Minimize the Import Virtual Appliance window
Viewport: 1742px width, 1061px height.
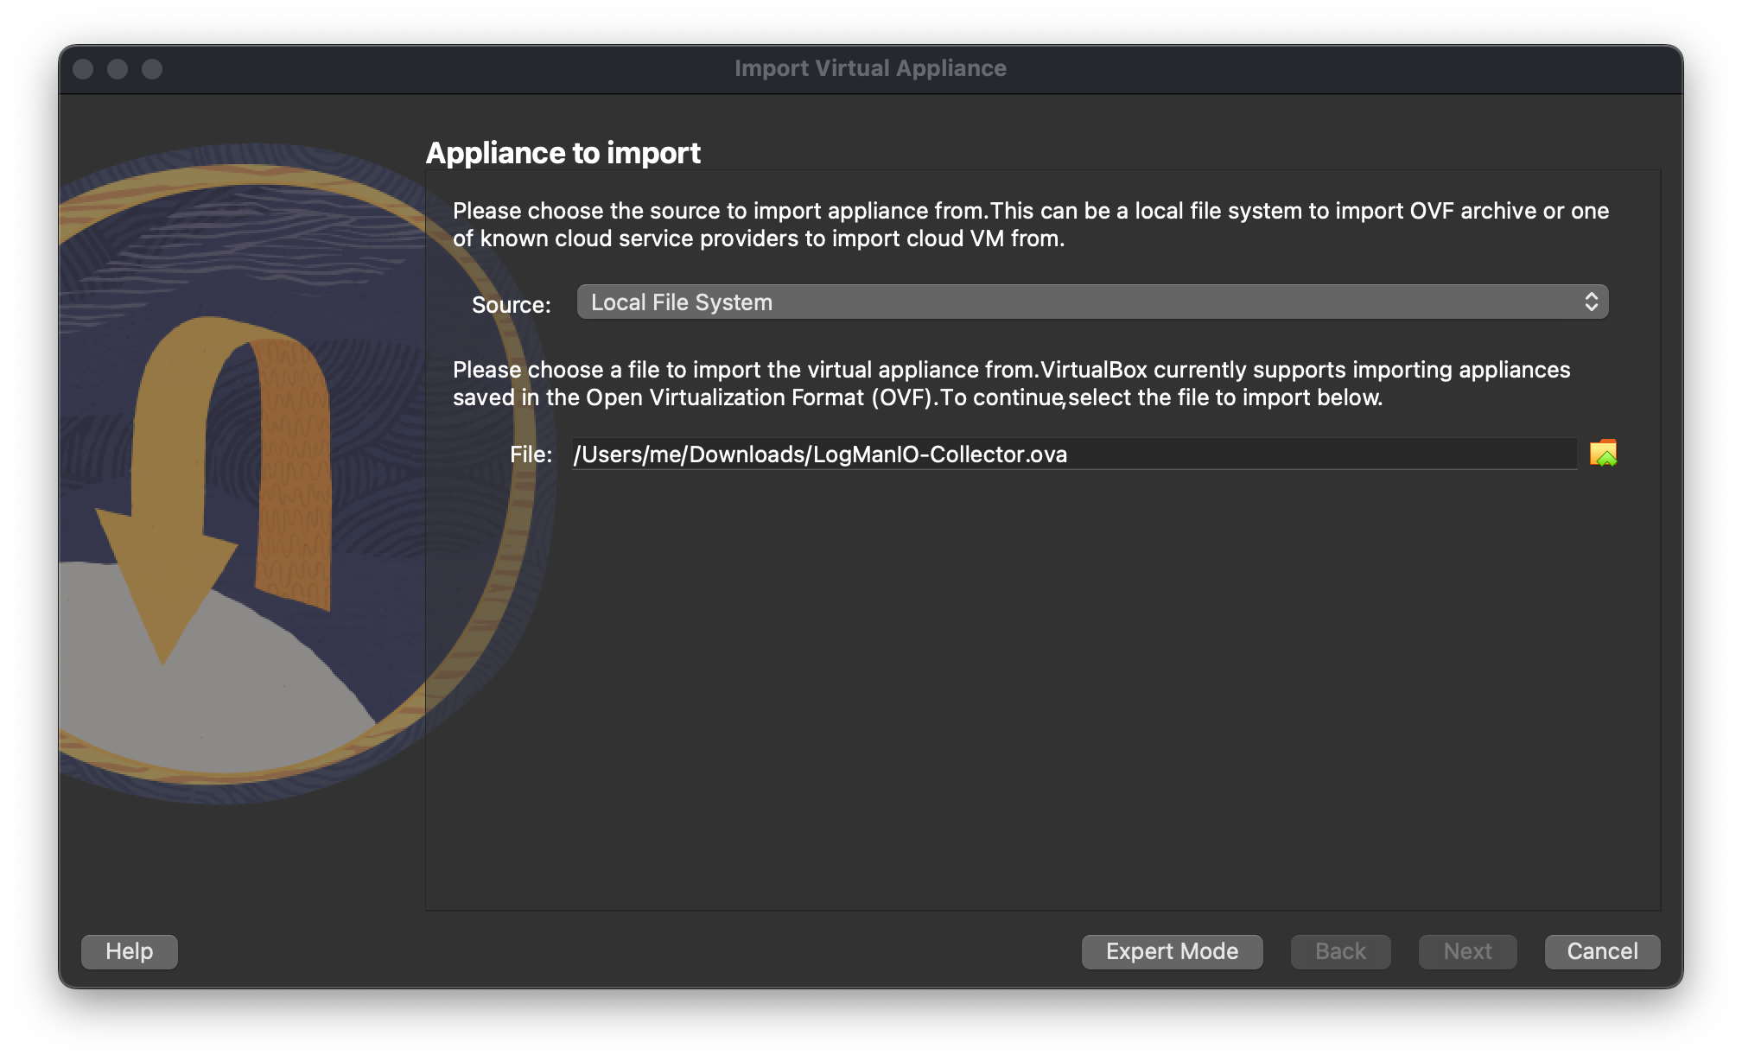[118, 69]
